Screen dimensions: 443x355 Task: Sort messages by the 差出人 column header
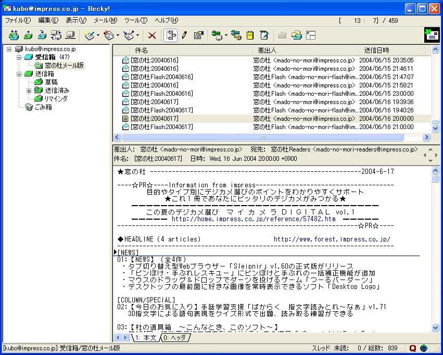[x=306, y=50]
